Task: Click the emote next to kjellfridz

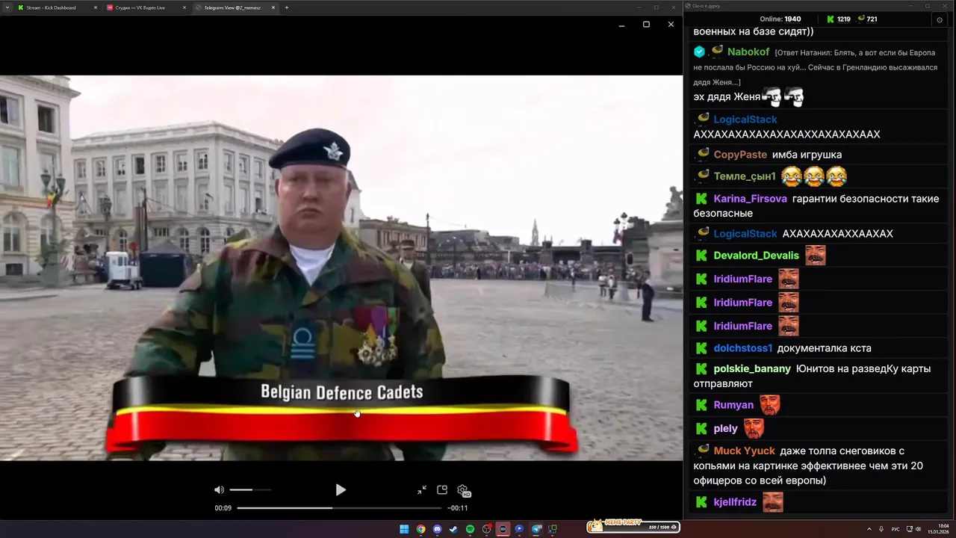Action: [x=773, y=502]
